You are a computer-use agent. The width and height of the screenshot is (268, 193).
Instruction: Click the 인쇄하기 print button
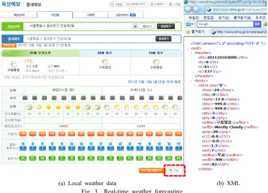coord(157,4)
